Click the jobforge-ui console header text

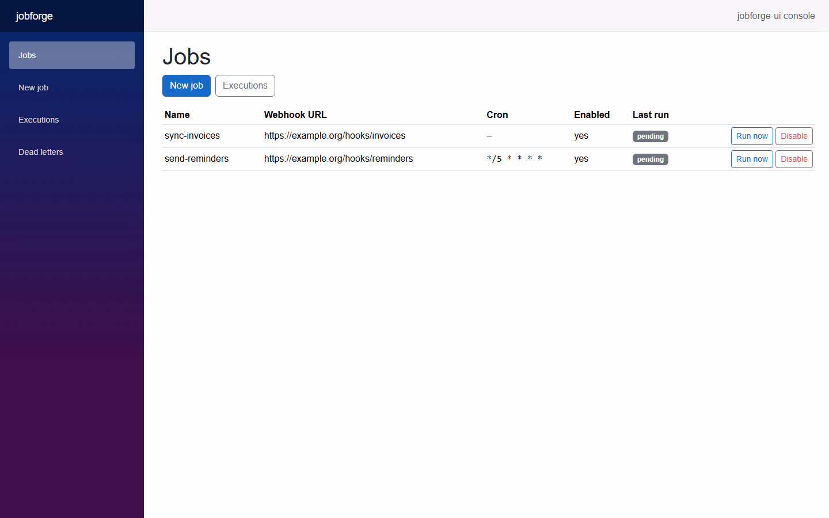tap(776, 16)
